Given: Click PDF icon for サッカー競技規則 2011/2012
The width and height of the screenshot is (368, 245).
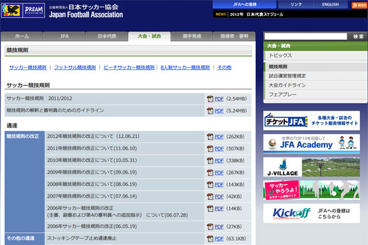Looking at the screenshot, I should [x=210, y=99].
